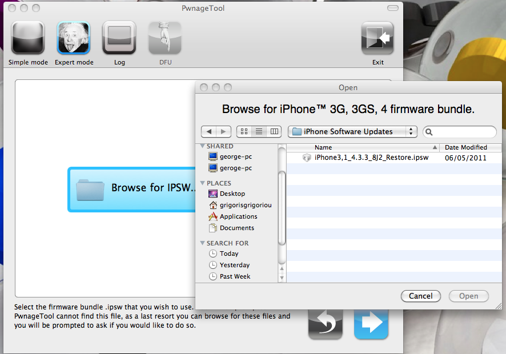The width and height of the screenshot is (506, 354).
Task: Open the iPhone Software Updates folder dropdown
Action: pos(352,132)
